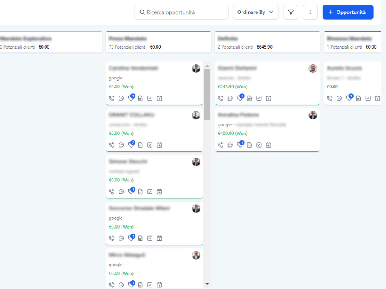The width and height of the screenshot is (386, 289).
Task: Call the contact on the two-tag card
Action: [112, 145]
